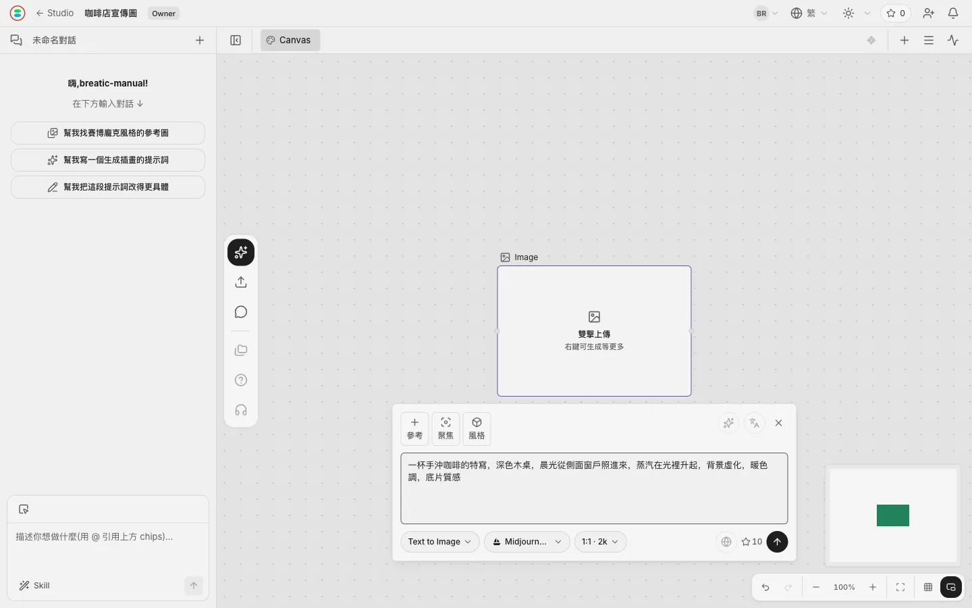Viewport: 972px width, 608px height.
Task: Open the star credits counter
Action: [x=896, y=13]
